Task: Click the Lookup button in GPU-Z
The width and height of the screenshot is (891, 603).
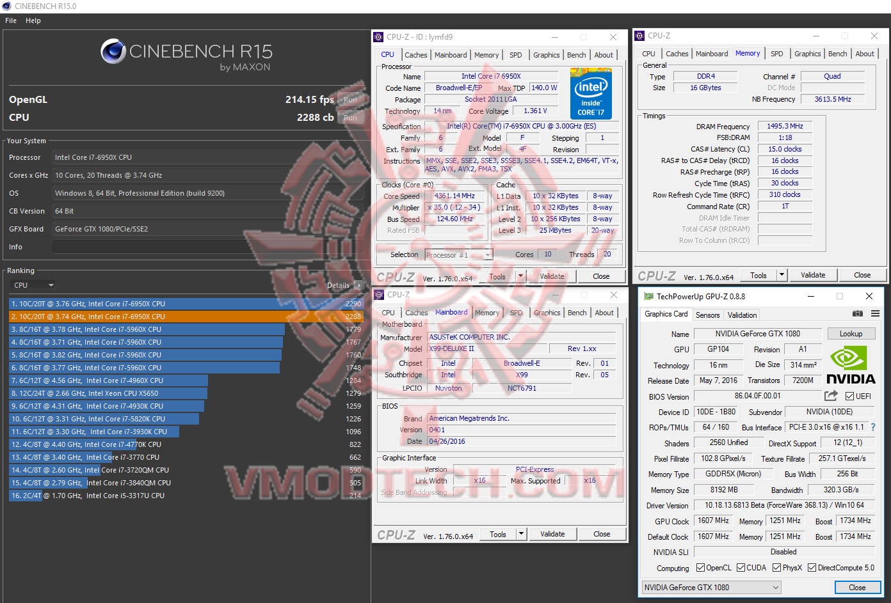Action: [851, 334]
